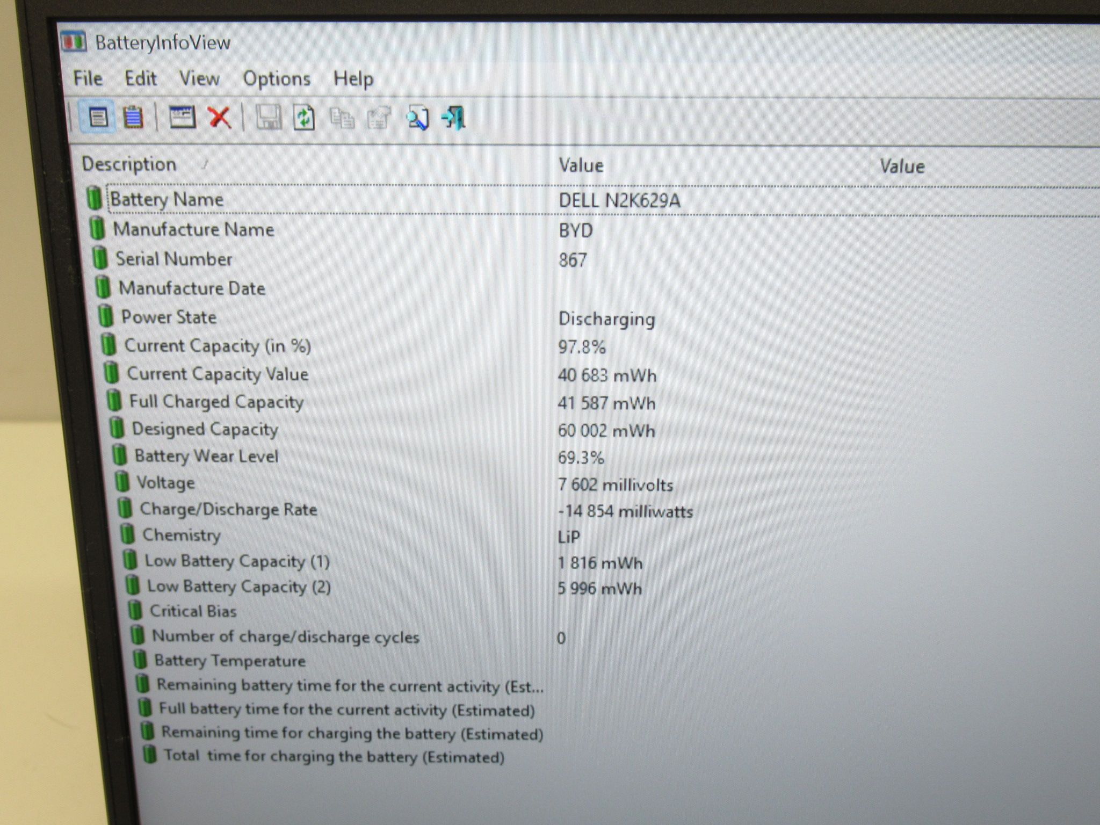The width and height of the screenshot is (1100, 825).
Task: Click the value "40 683 mWh"
Action: pos(607,375)
